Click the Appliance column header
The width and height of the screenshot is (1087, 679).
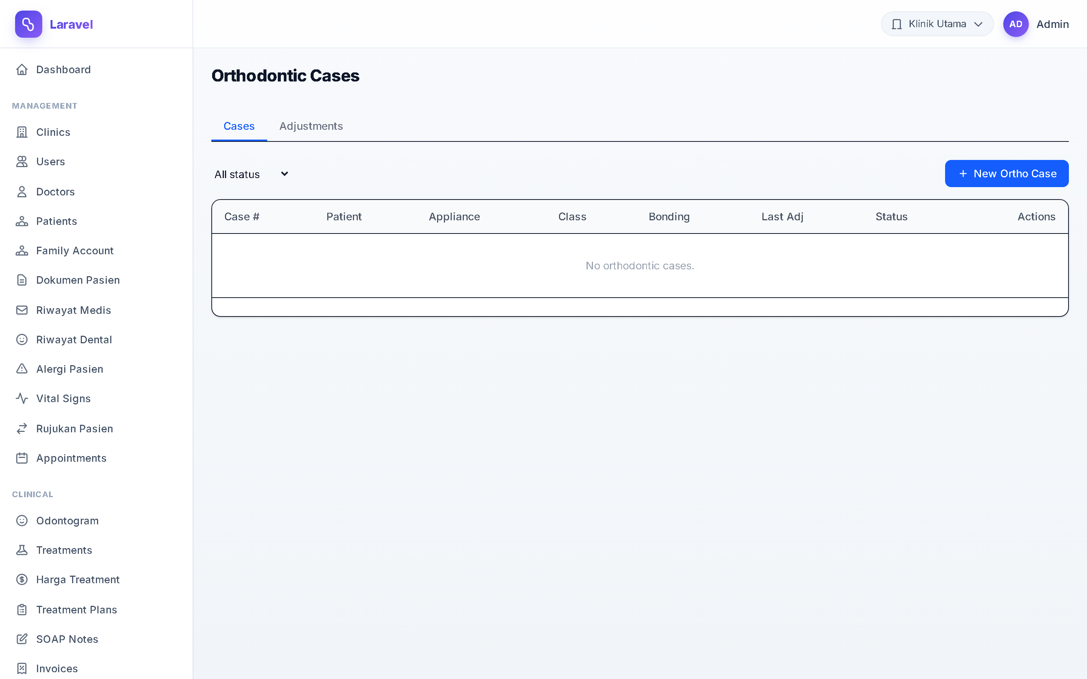point(454,217)
